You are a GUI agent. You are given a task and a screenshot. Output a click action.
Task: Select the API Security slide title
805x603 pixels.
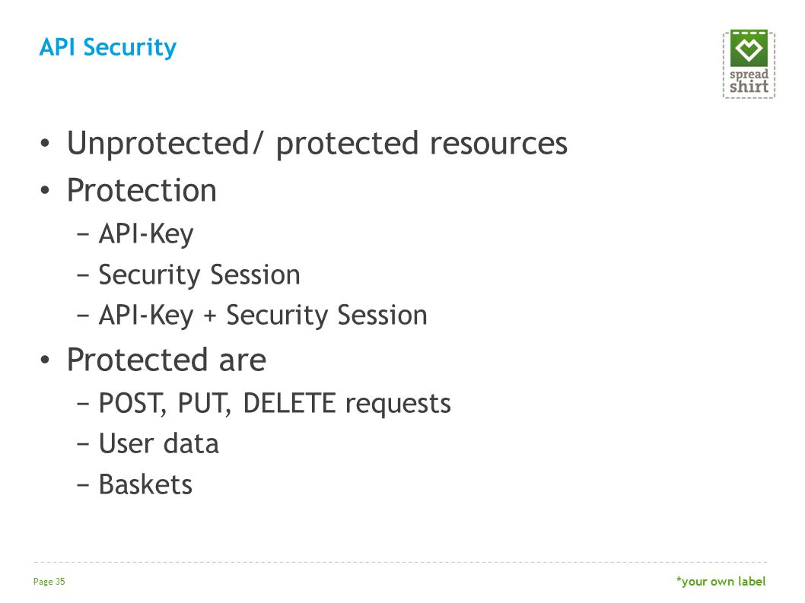point(108,47)
